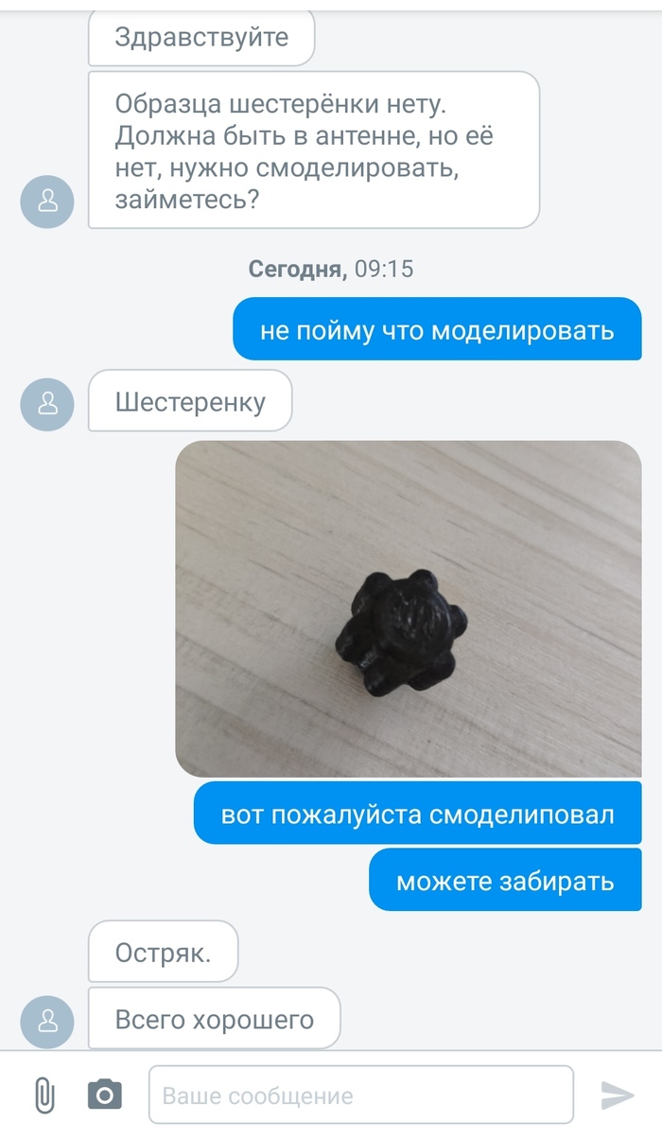662x1139 pixels.
Task: Tap the 'Всего хорошего' message bubble
Action: tap(214, 1019)
